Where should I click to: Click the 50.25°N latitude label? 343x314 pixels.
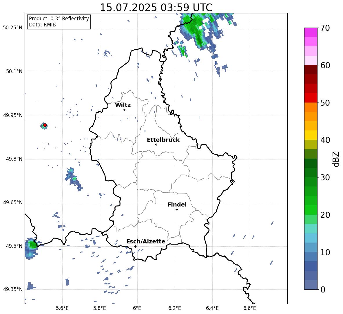[13, 28]
